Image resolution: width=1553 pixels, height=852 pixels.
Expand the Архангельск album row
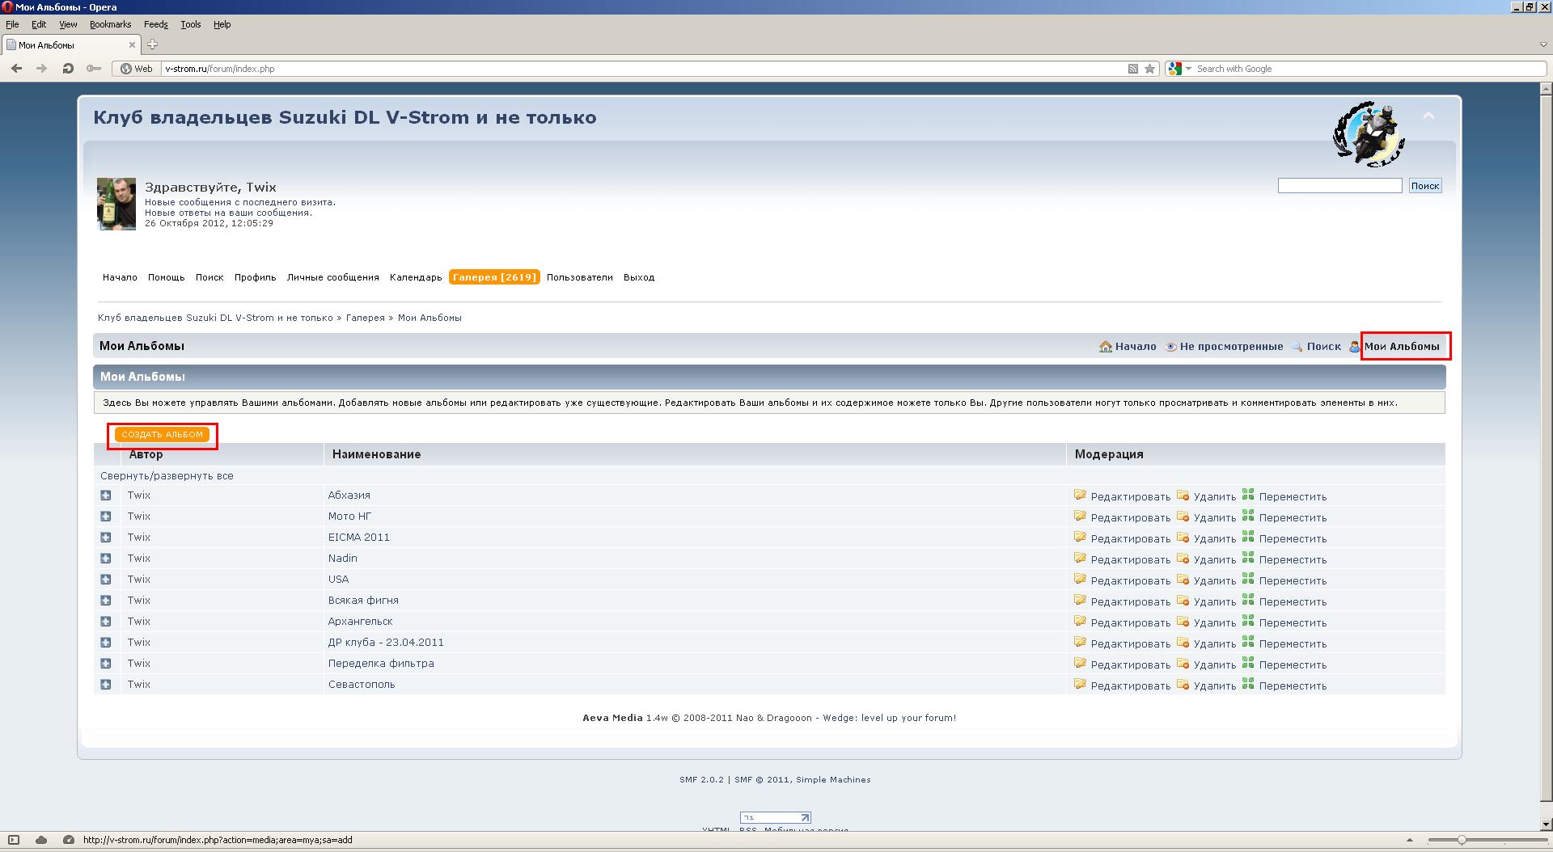(106, 622)
